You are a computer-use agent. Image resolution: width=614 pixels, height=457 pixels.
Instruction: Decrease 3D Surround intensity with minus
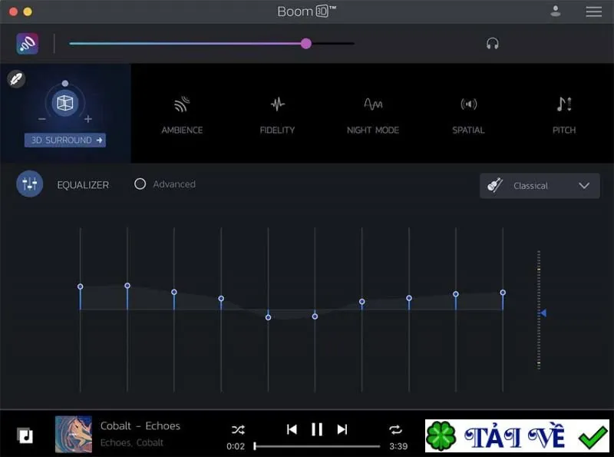click(42, 119)
